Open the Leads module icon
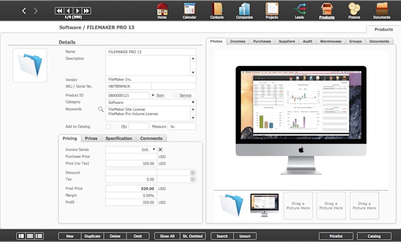This screenshot has width=401, height=242. (x=299, y=11)
